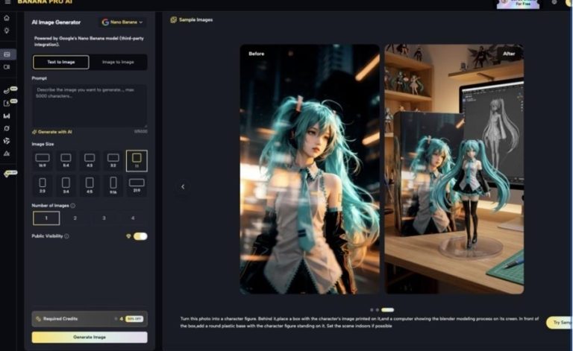Go to previous sample image with left arrow
The image size is (573, 351).
(184, 186)
